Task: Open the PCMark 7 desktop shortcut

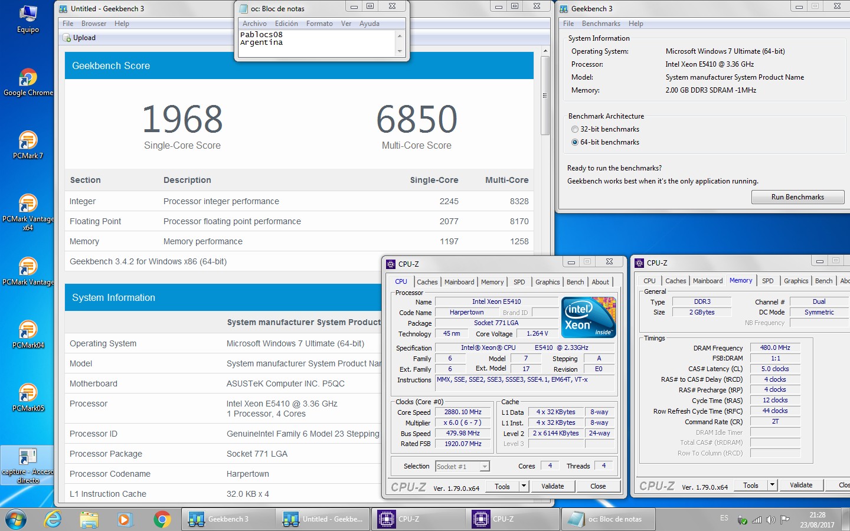Action: (28, 145)
